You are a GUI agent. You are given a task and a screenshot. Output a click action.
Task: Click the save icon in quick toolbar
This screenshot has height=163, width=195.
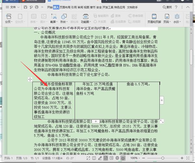[25, 7]
